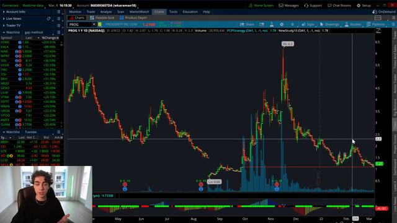This screenshot has width=397, height=223.
Task: Select the Charts sub-tab
Action: 77,18
